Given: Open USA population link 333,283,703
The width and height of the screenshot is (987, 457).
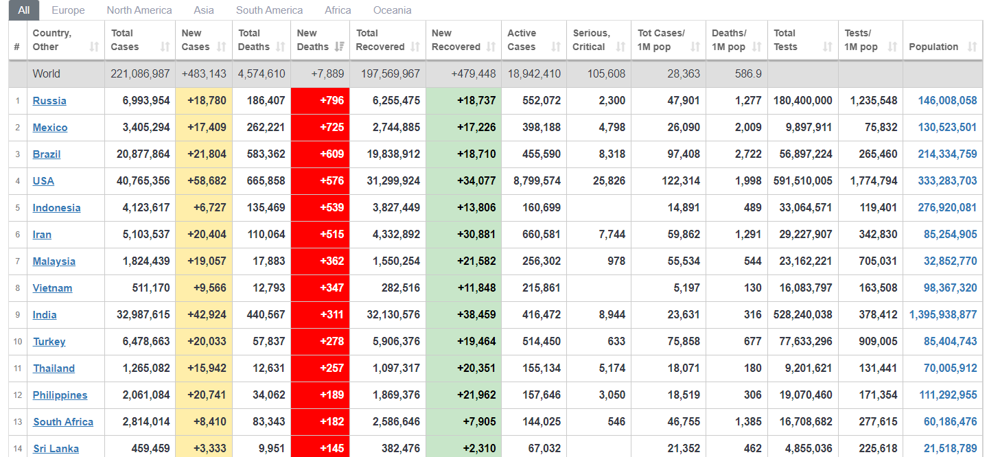Looking at the screenshot, I should point(947,181).
